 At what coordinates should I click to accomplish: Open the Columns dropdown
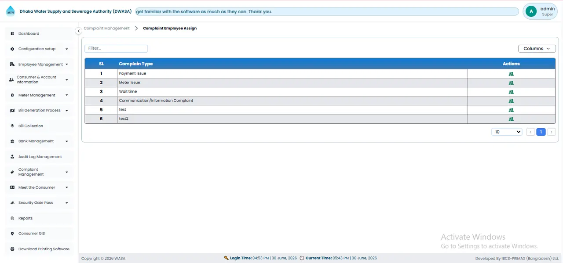click(537, 49)
